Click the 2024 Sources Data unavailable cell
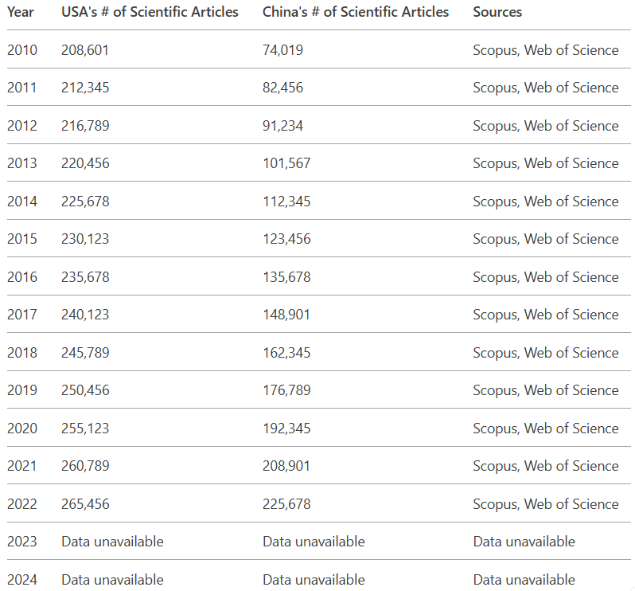Viewport: 635px width, 591px height. [524, 580]
